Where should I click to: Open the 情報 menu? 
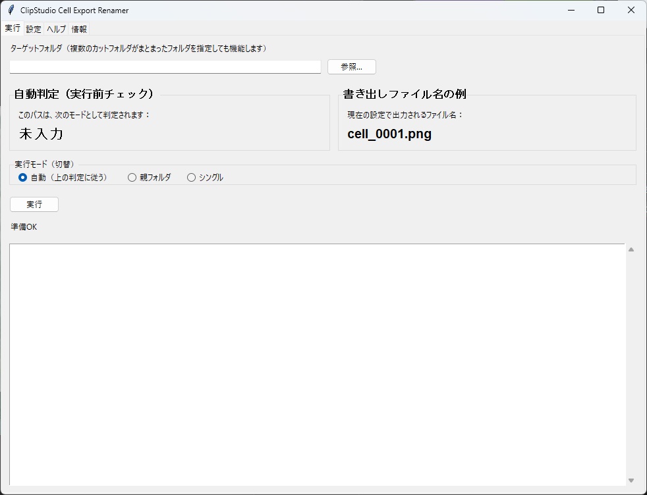coord(79,29)
